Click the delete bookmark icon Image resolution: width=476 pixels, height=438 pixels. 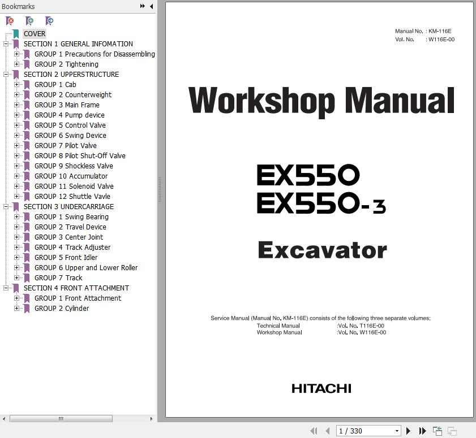pyautogui.click(x=10, y=21)
